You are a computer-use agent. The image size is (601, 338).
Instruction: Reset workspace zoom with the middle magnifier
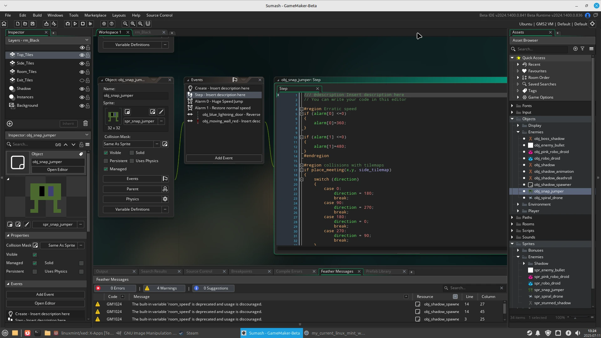coord(133,24)
